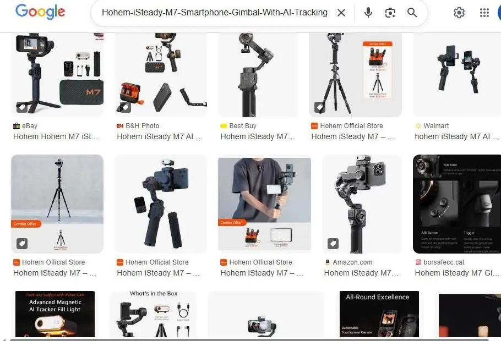501x341 pixels.
Task: Click the B&H Photo favicon
Action: coord(120,126)
